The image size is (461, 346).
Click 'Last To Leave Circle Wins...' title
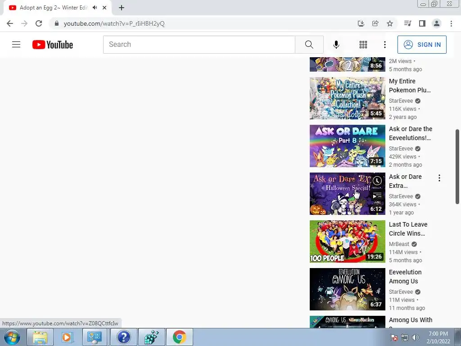408,228
